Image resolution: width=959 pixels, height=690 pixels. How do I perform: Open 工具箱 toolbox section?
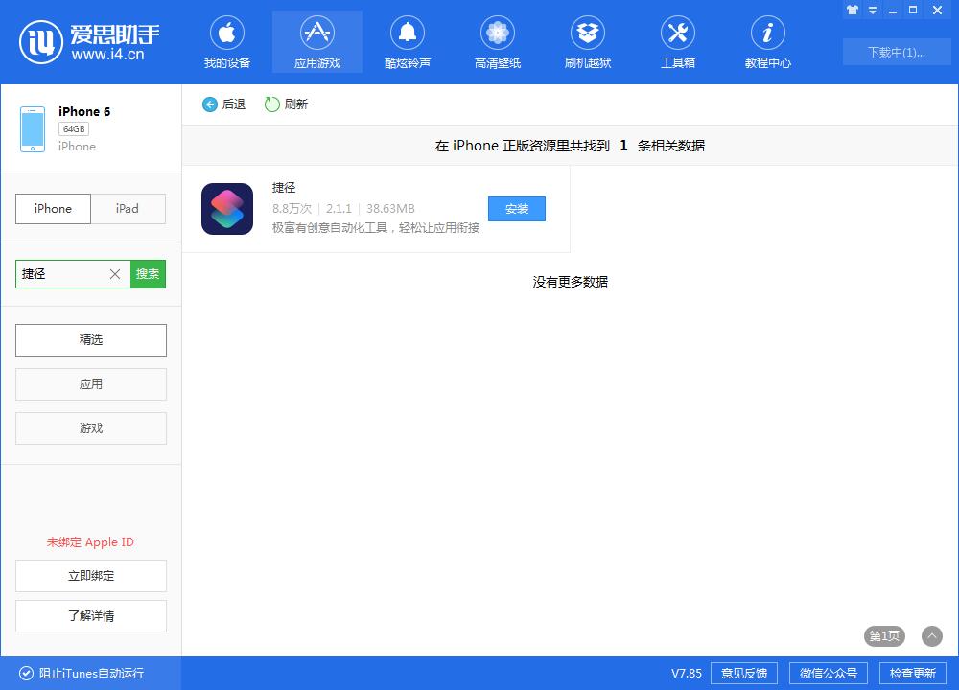coord(678,43)
